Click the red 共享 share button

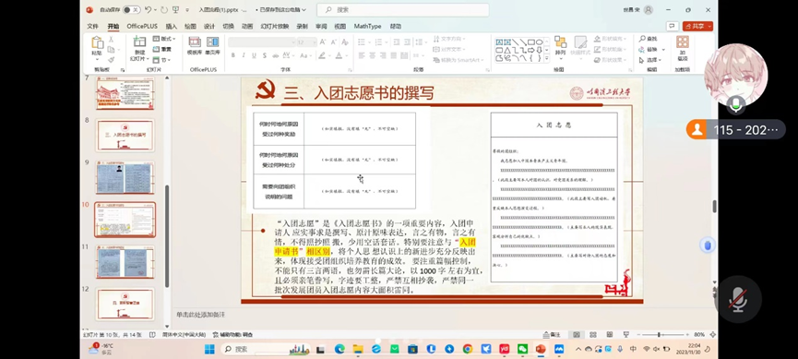point(697,26)
